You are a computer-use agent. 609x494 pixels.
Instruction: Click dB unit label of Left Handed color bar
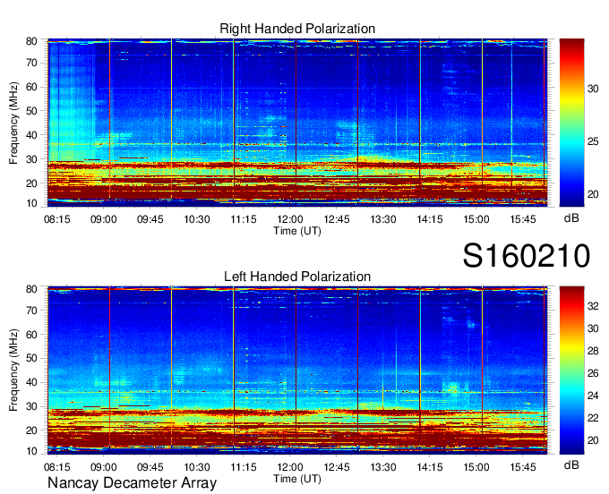point(571,465)
